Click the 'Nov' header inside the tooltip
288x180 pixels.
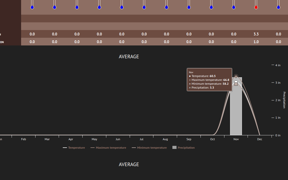coord(191,72)
